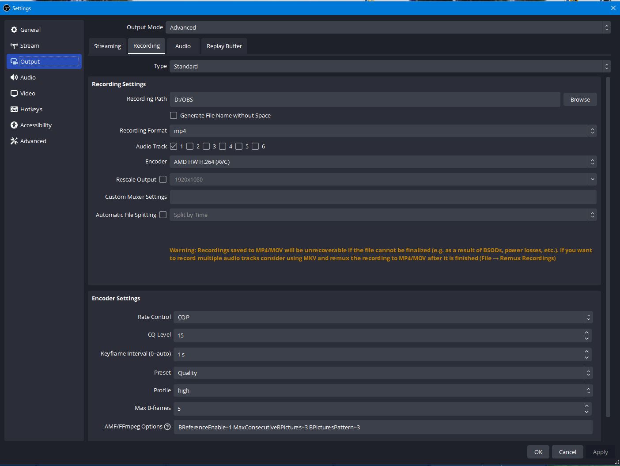Decrease the Max B-frames value
This screenshot has width=620, height=466.
coord(586,412)
